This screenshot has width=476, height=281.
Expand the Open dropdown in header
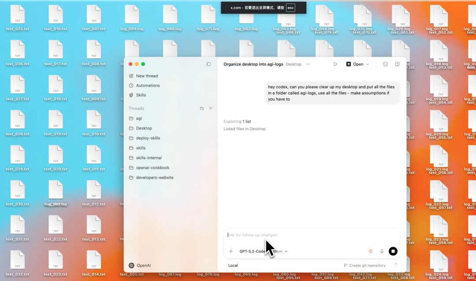point(357,64)
